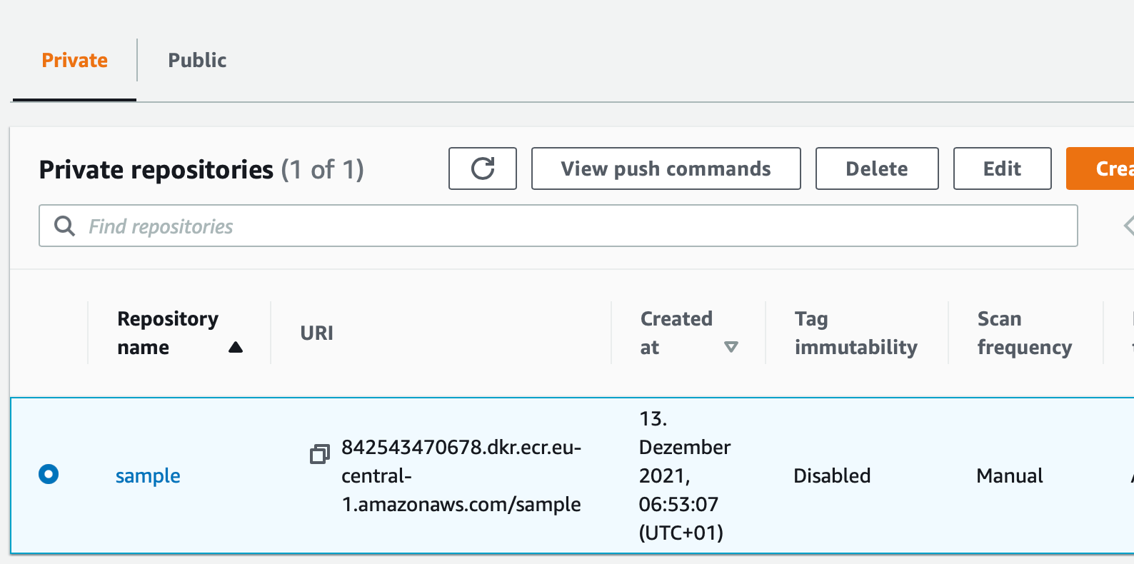Image resolution: width=1134 pixels, height=564 pixels.
Task: Switch to the Private tab
Action: click(74, 60)
